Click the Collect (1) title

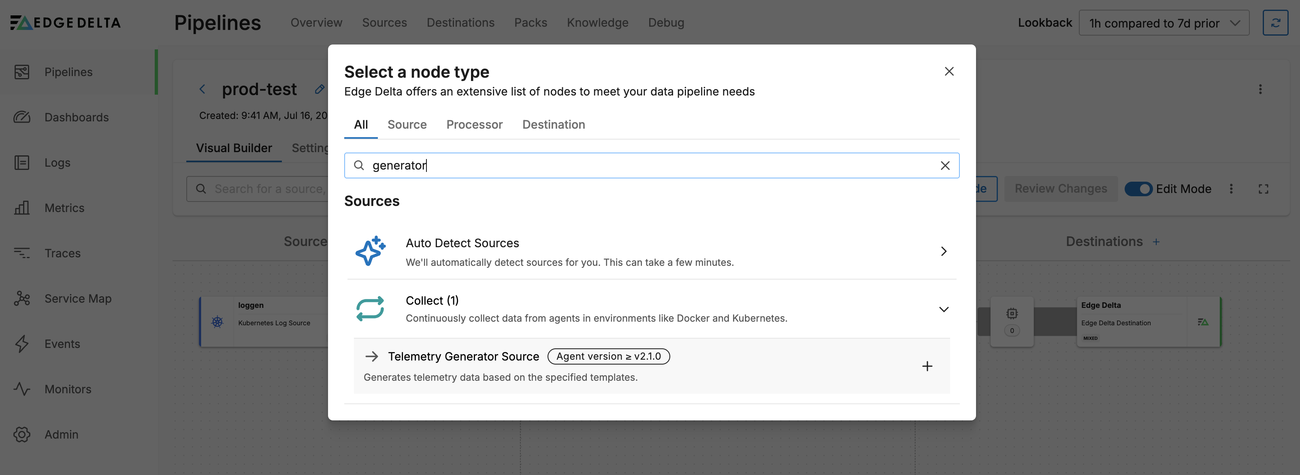click(x=432, y=301)
